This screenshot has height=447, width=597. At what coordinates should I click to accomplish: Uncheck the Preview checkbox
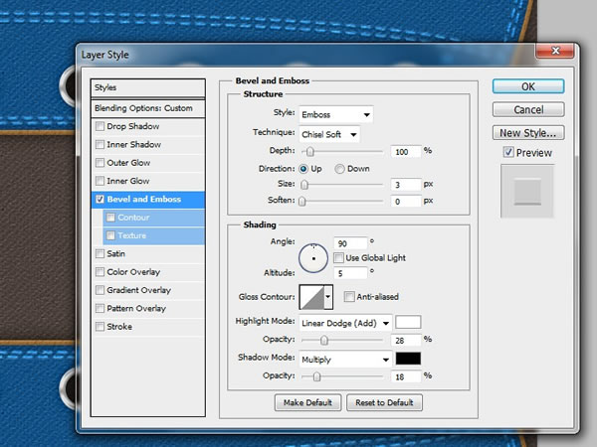click(x=508, y=152)
